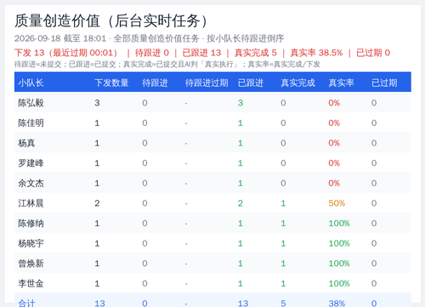Click 下发数量 value 2 in 江林晨 row

[97, 203]
